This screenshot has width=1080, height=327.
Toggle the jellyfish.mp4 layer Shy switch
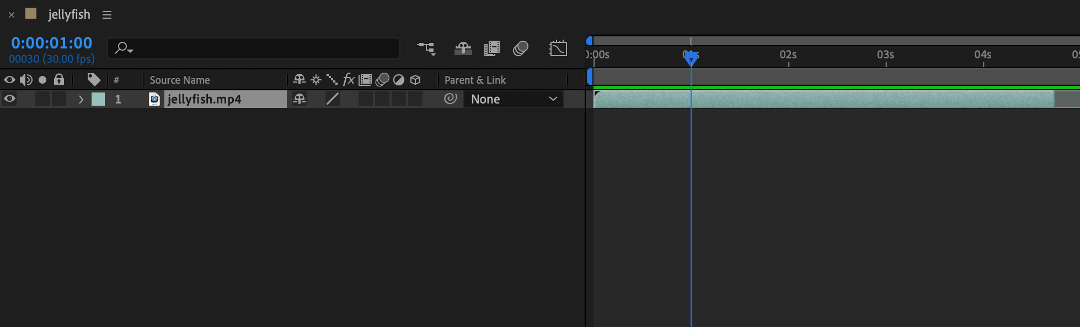(x=300, y=99)
